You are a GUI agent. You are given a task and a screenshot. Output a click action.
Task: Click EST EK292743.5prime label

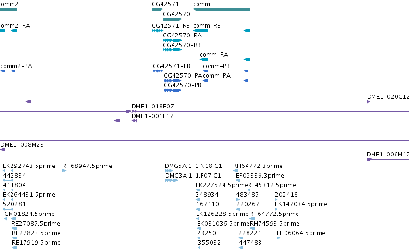point(29,166)
